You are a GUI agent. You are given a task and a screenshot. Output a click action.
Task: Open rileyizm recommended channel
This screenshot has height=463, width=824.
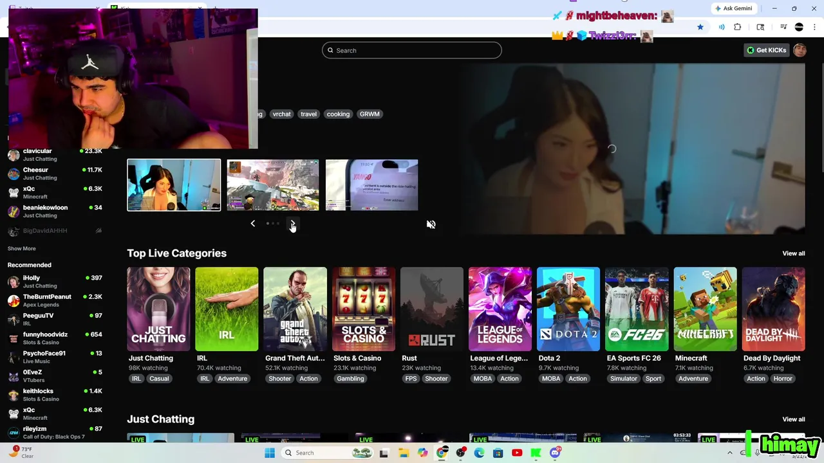[55, 432]
